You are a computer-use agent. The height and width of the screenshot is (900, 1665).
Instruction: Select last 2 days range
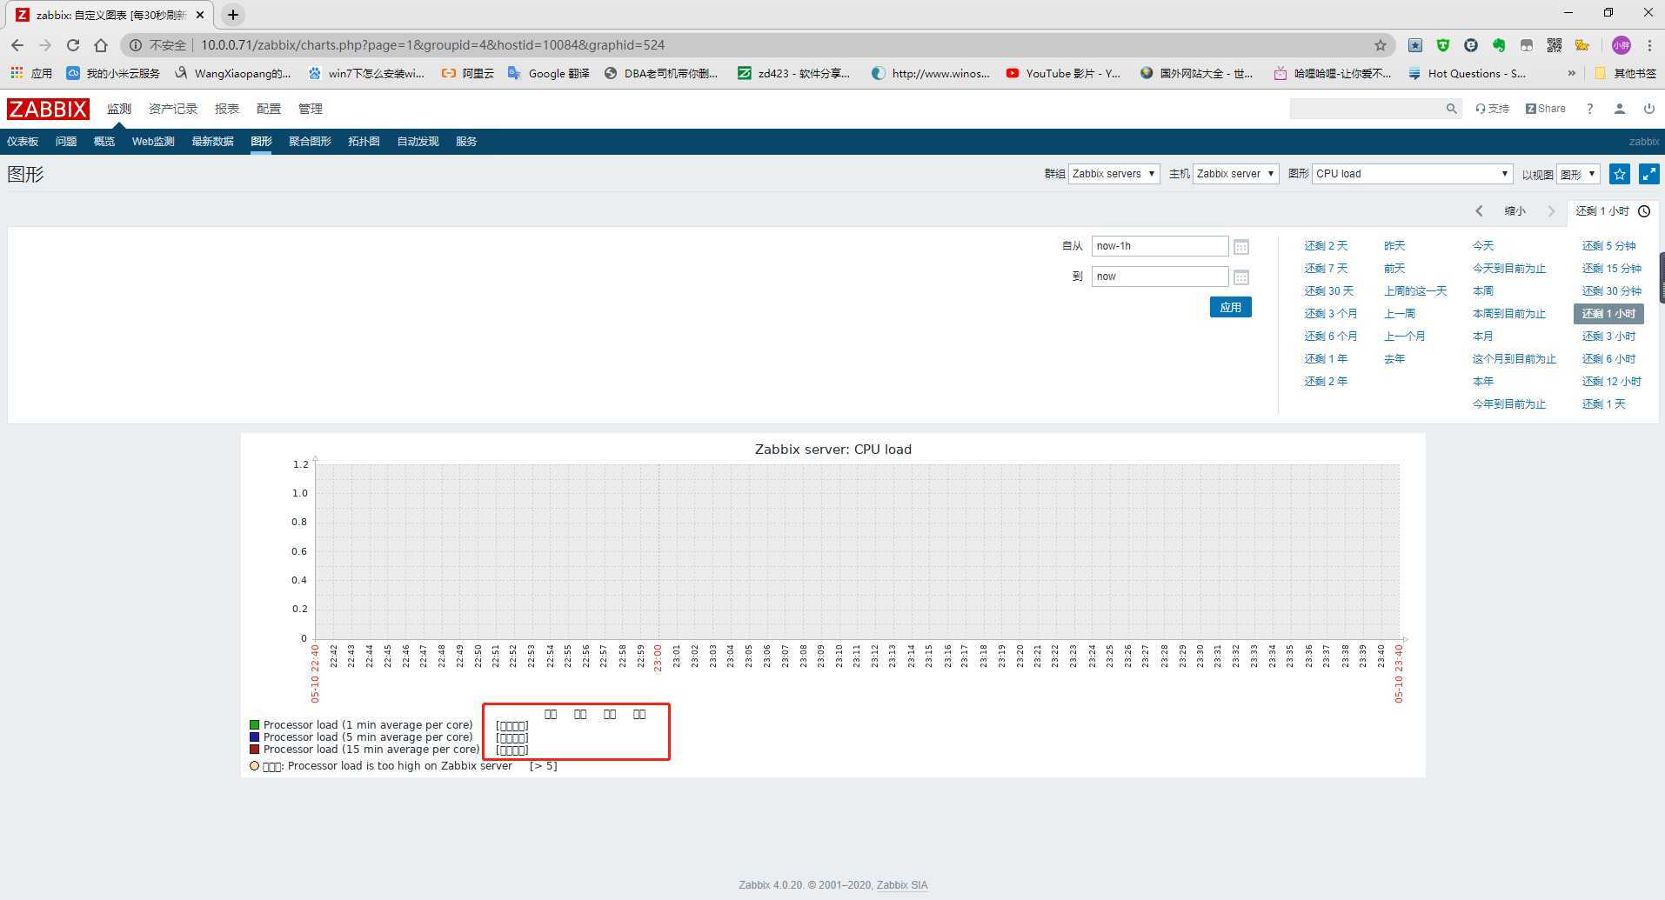tap(1326, 246)
